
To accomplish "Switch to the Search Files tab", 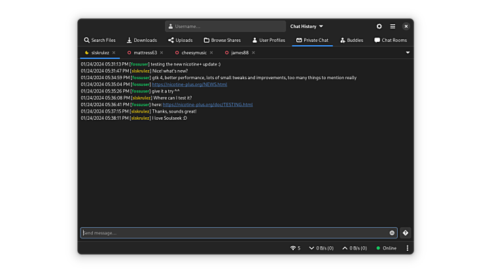I will click(99, 40).
